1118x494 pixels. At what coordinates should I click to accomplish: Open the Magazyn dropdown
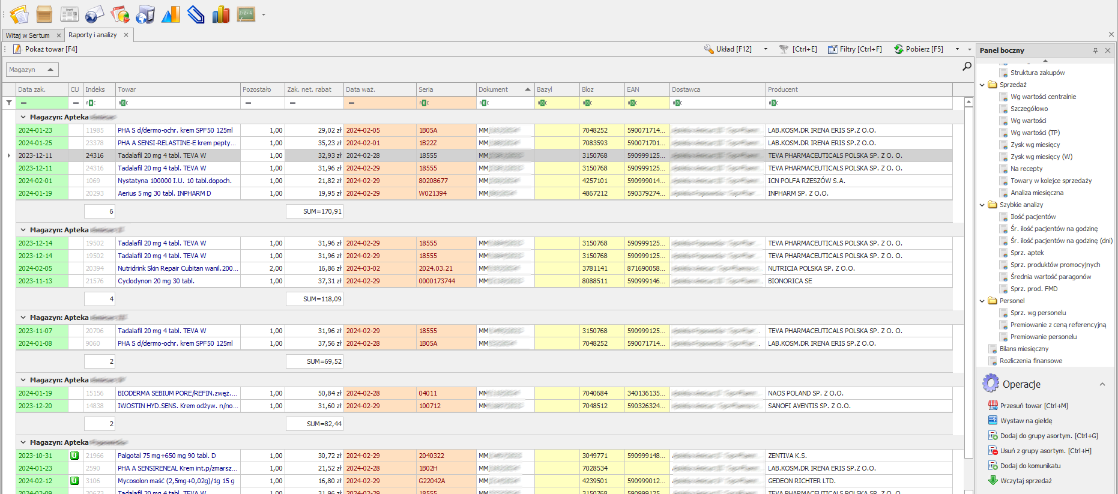point(32,70)
